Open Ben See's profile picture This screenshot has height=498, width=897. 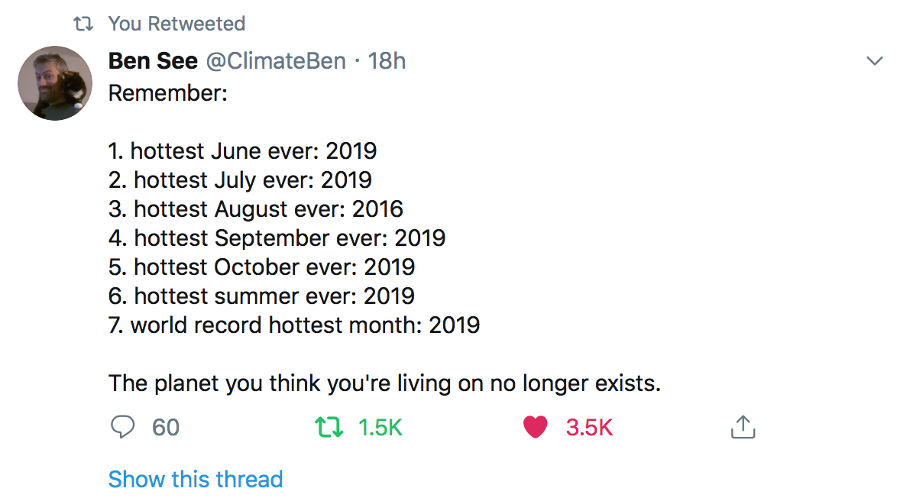click(x=55, y=83)
